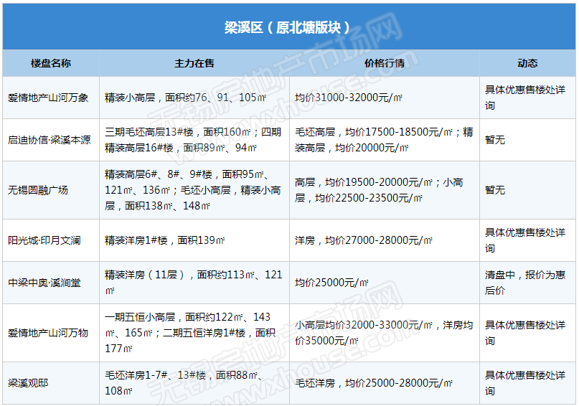The height and width of the screenshot is (406, 579).
Task: Select the 无锡圆融广场 property name
Action: 38,190
